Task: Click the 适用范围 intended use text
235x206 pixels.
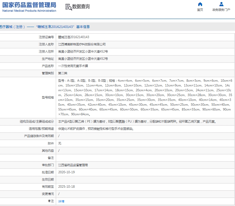Action: click(96, 129)
